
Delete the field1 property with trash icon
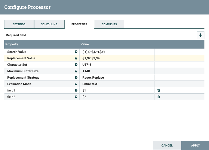point(158,90)
